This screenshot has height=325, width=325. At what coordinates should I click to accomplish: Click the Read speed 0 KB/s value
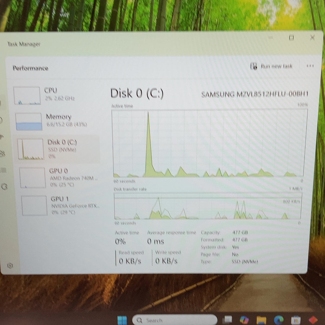(x=130, y=261)
